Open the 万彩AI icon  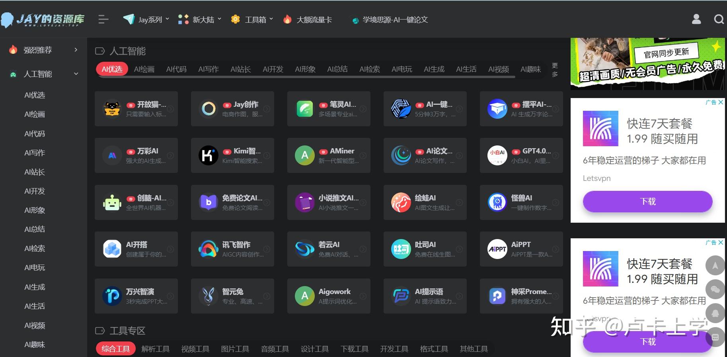[x=112, y=155]
